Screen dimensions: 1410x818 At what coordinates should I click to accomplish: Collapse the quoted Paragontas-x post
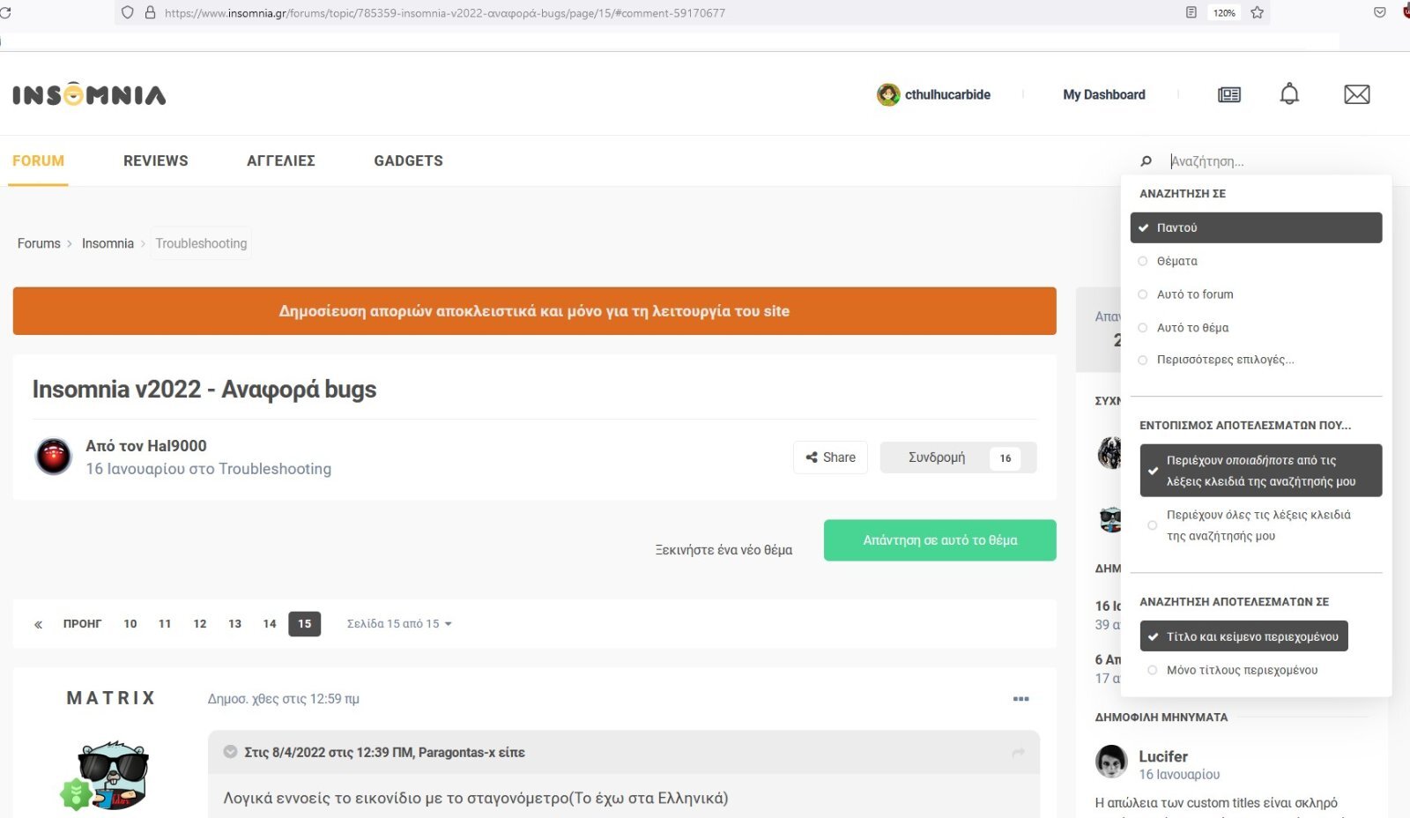click(x=230, y=752)
